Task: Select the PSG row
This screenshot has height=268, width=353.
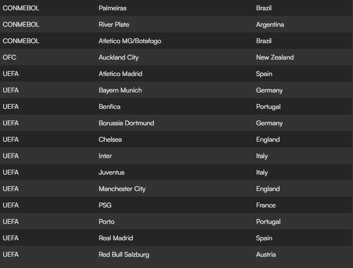Action: pyautogui.click(x=176, y=205)
